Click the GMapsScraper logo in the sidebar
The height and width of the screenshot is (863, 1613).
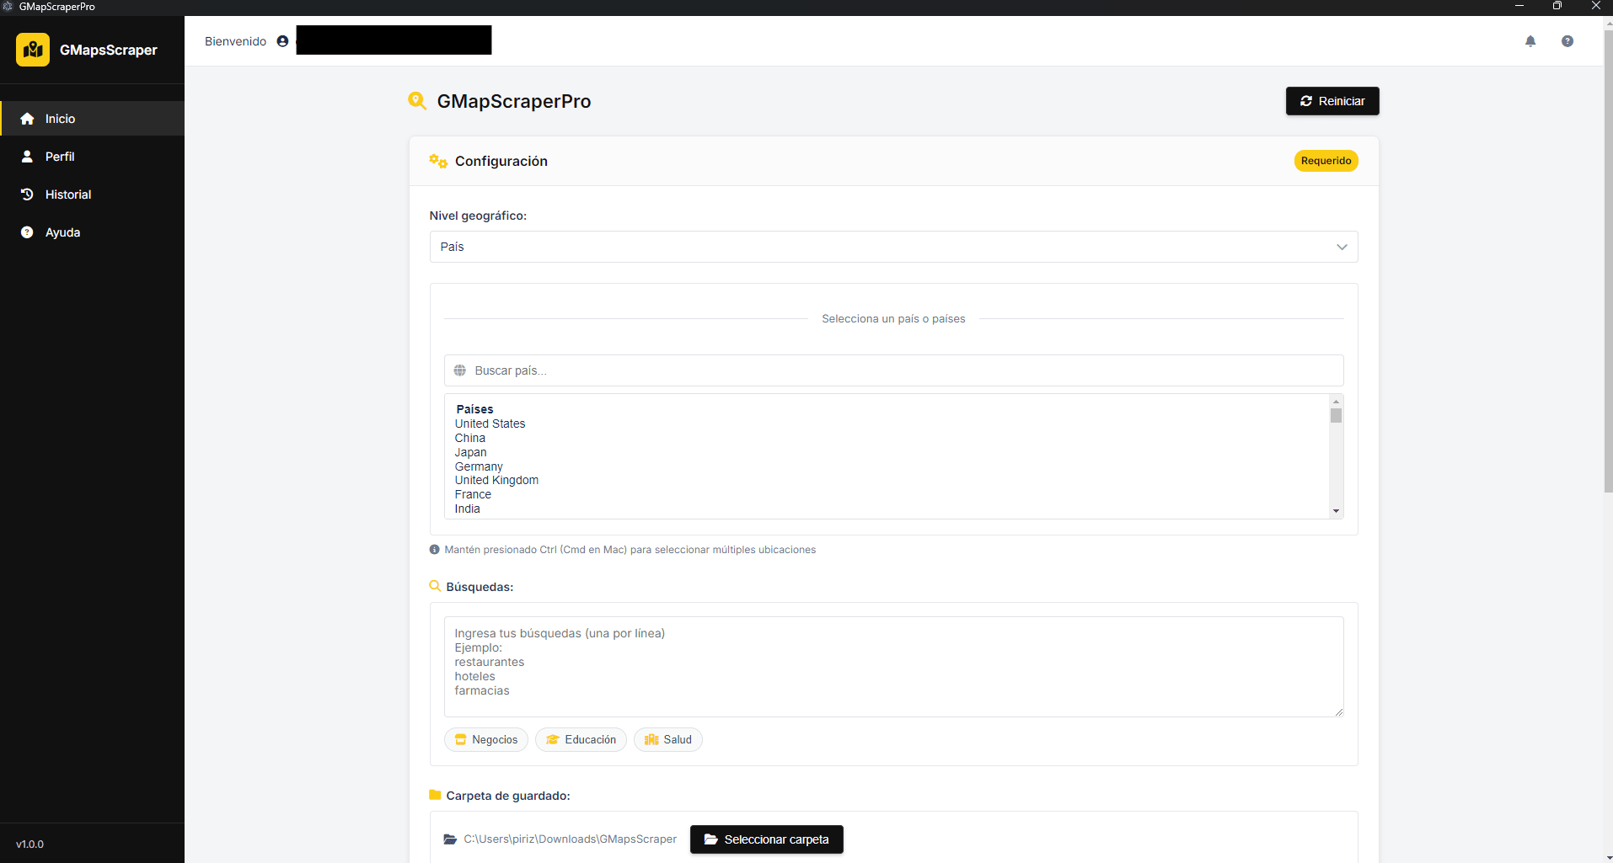coord(32,50)
